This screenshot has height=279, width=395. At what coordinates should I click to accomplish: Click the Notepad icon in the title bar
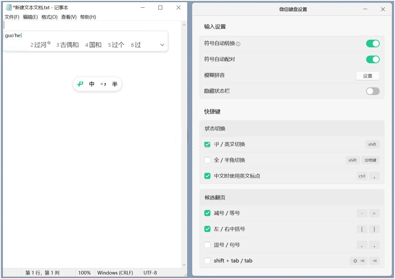9,7
